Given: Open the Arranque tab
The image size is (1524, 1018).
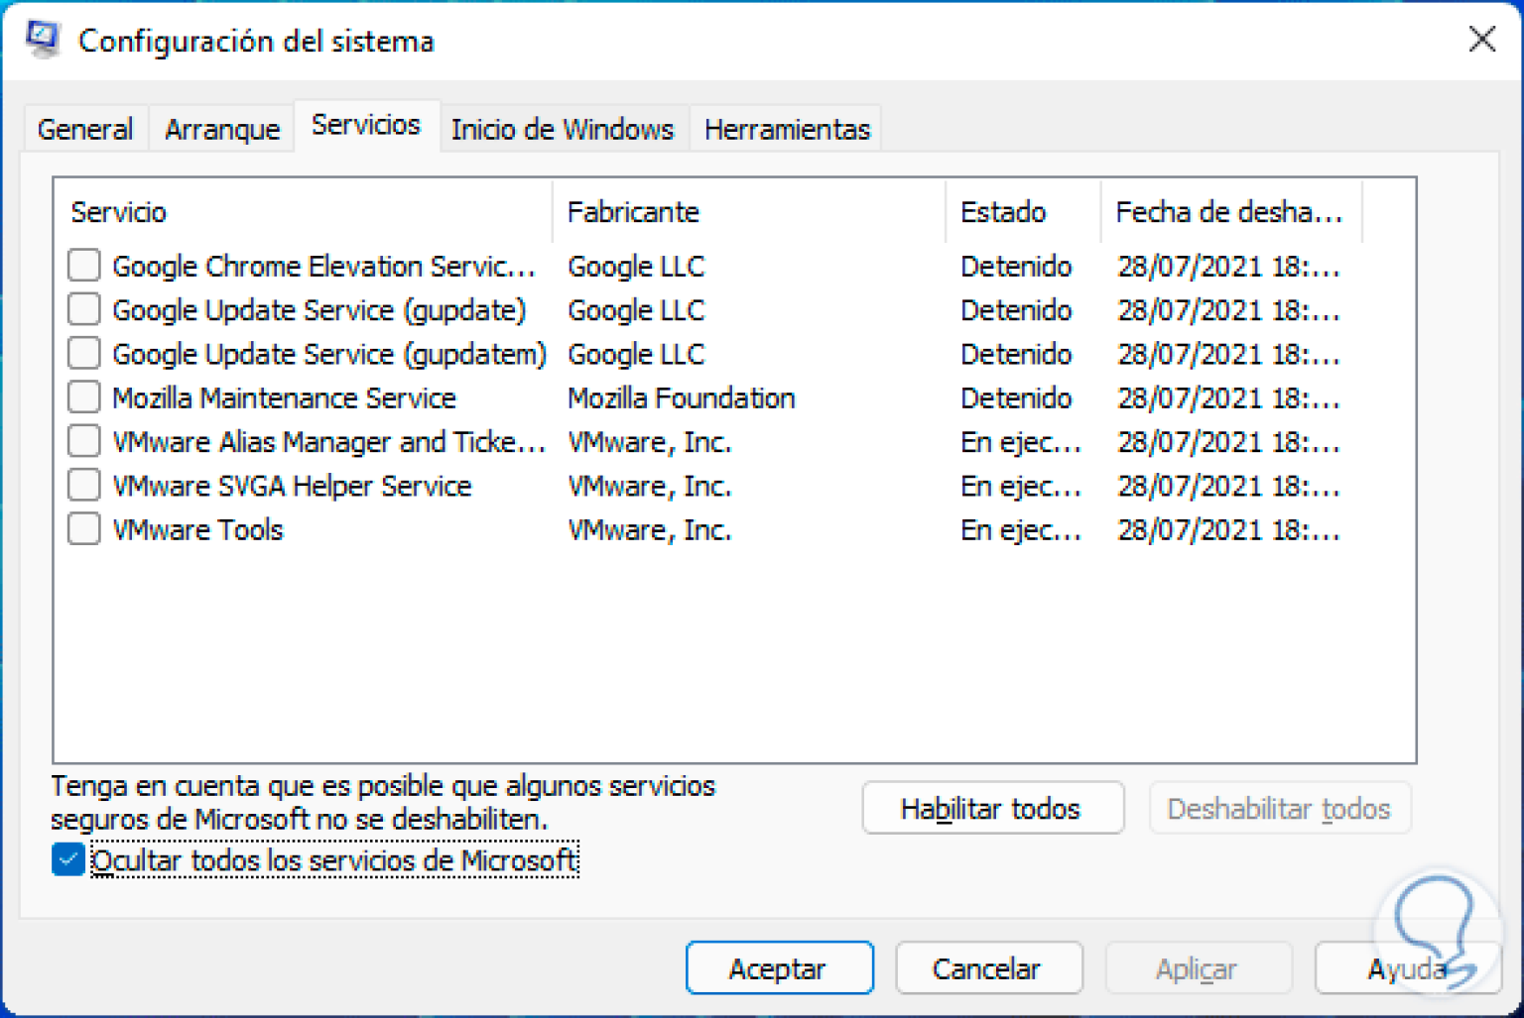Looking at the screenshot, I should [x=220, y=128].
